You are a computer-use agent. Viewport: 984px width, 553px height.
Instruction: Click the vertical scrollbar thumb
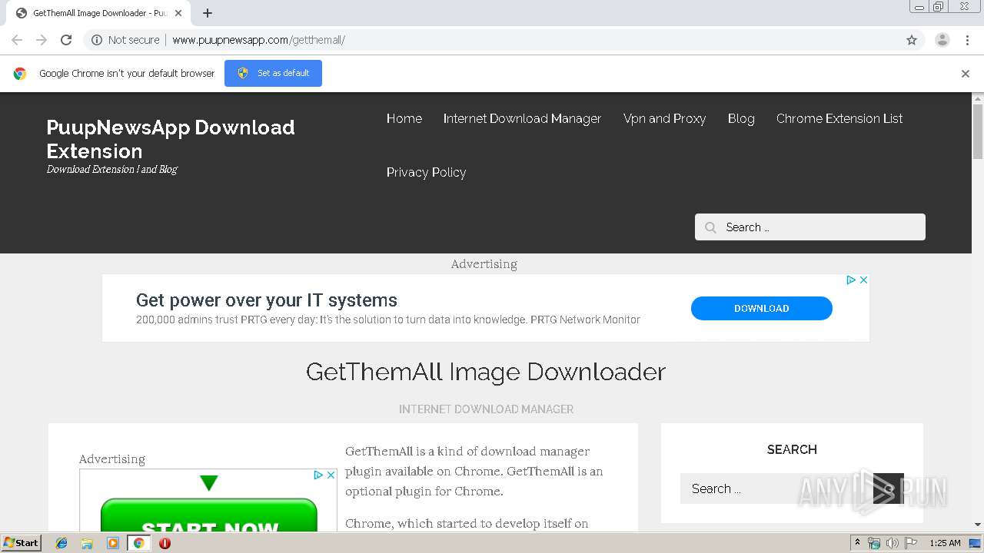pos(978,131)
